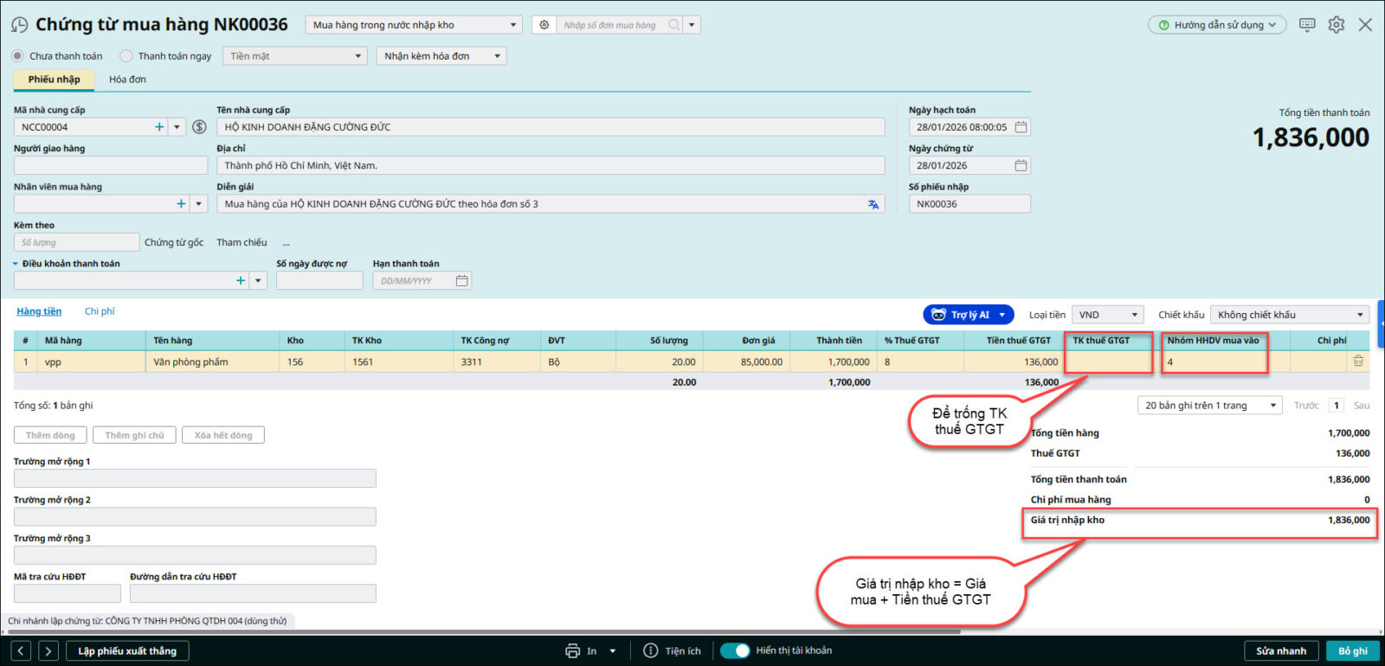
Task: Click Người giao hàng input field
Action: (x=111, y=165)
